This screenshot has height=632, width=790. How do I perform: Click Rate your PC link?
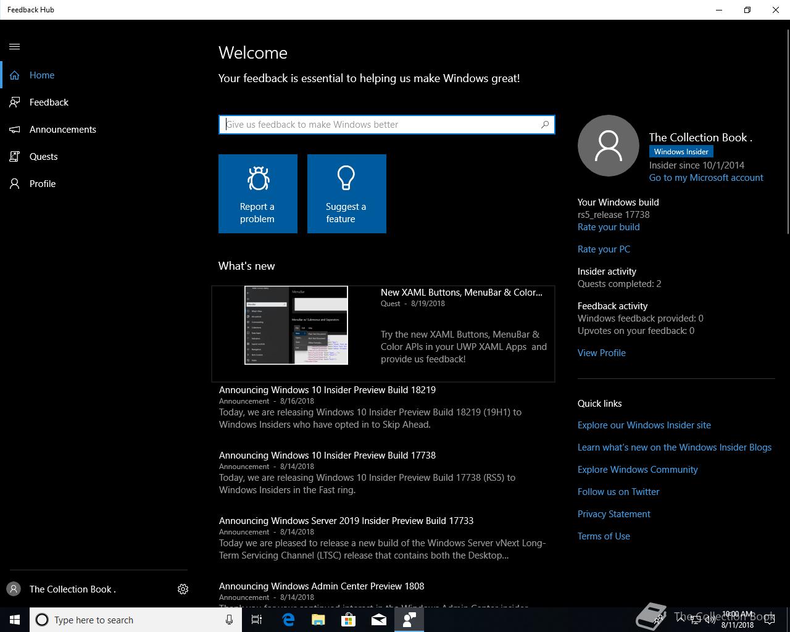pos(604,249)
